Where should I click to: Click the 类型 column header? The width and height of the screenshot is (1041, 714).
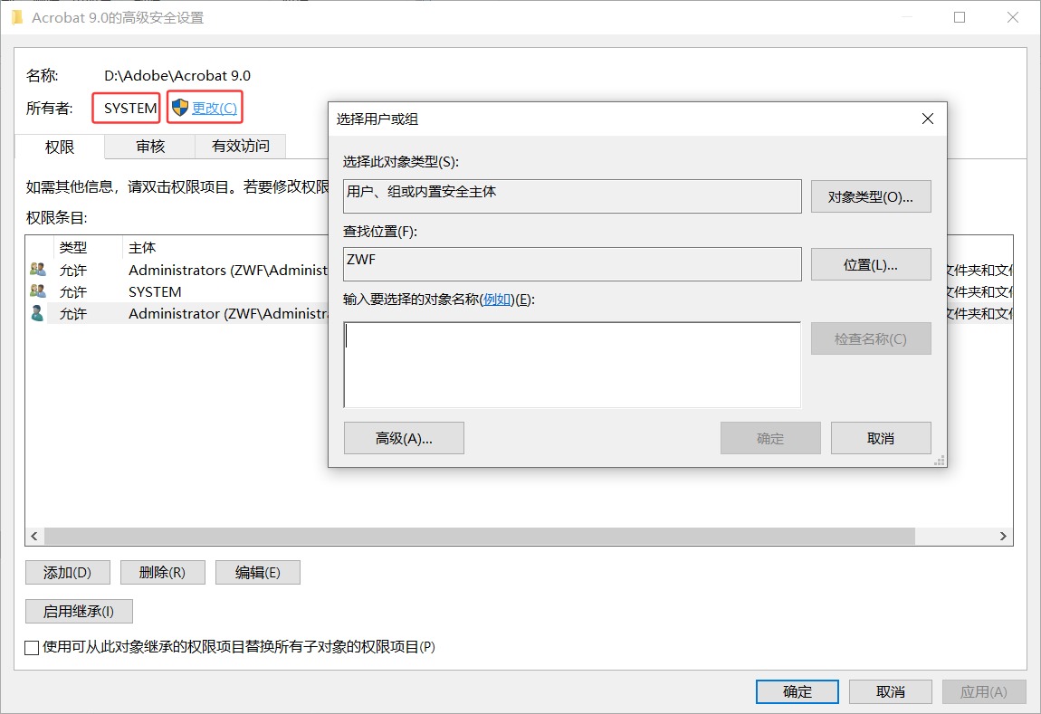(73, 248)
